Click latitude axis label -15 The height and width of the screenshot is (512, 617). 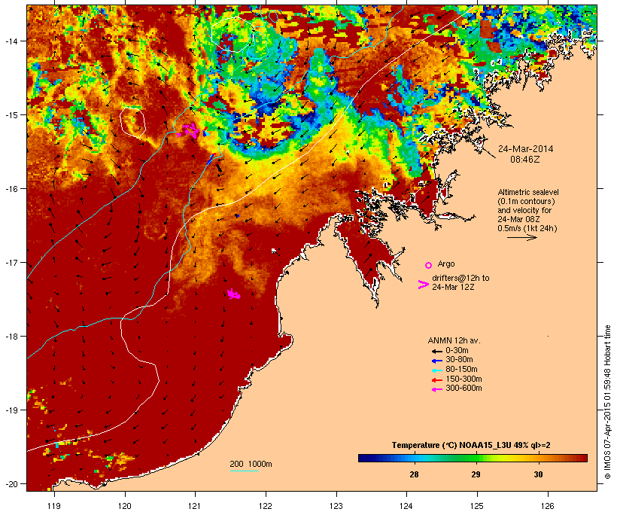pyautogui.click(x=11, y=115)
